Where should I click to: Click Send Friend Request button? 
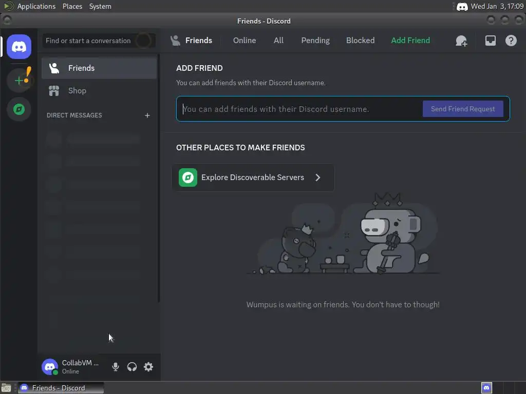click(463, 109)
